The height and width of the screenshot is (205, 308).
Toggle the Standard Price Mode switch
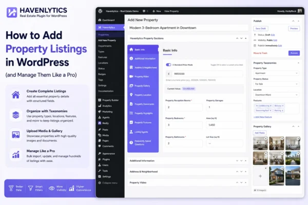(168, 65)
